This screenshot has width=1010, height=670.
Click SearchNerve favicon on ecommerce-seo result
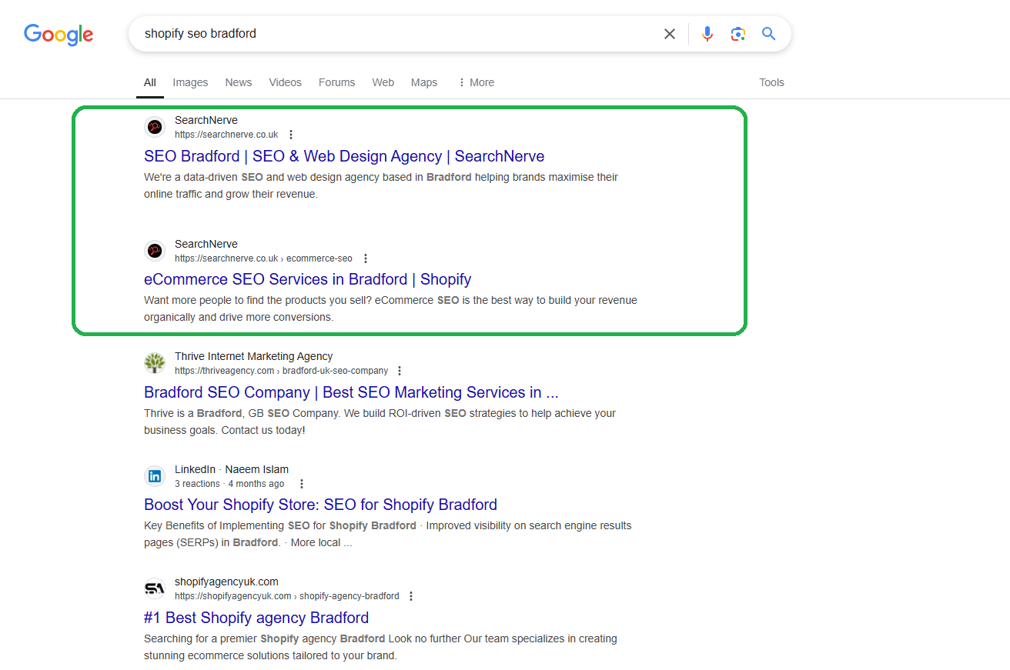(155, 251)
